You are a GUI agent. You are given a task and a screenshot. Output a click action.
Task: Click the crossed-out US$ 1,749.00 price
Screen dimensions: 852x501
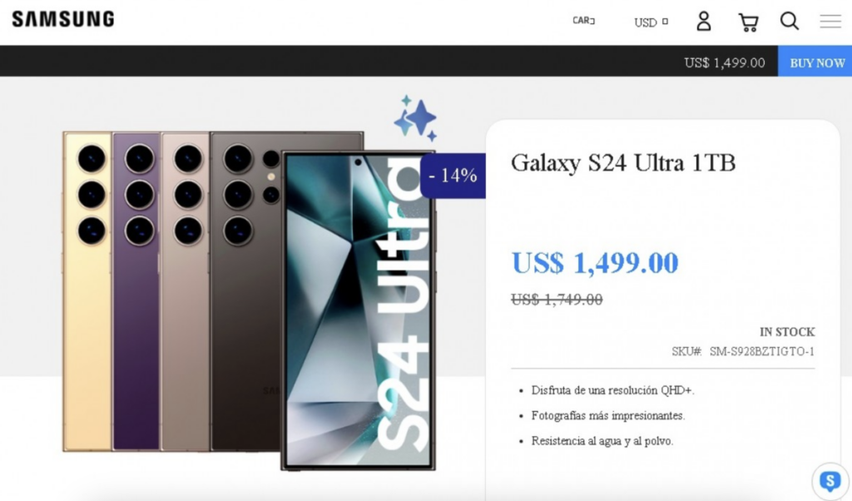coord(557,300)
